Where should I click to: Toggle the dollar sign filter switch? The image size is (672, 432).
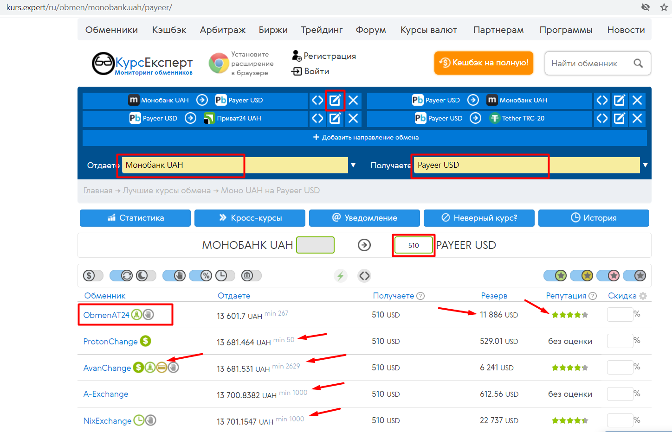(x=93, y=276)
